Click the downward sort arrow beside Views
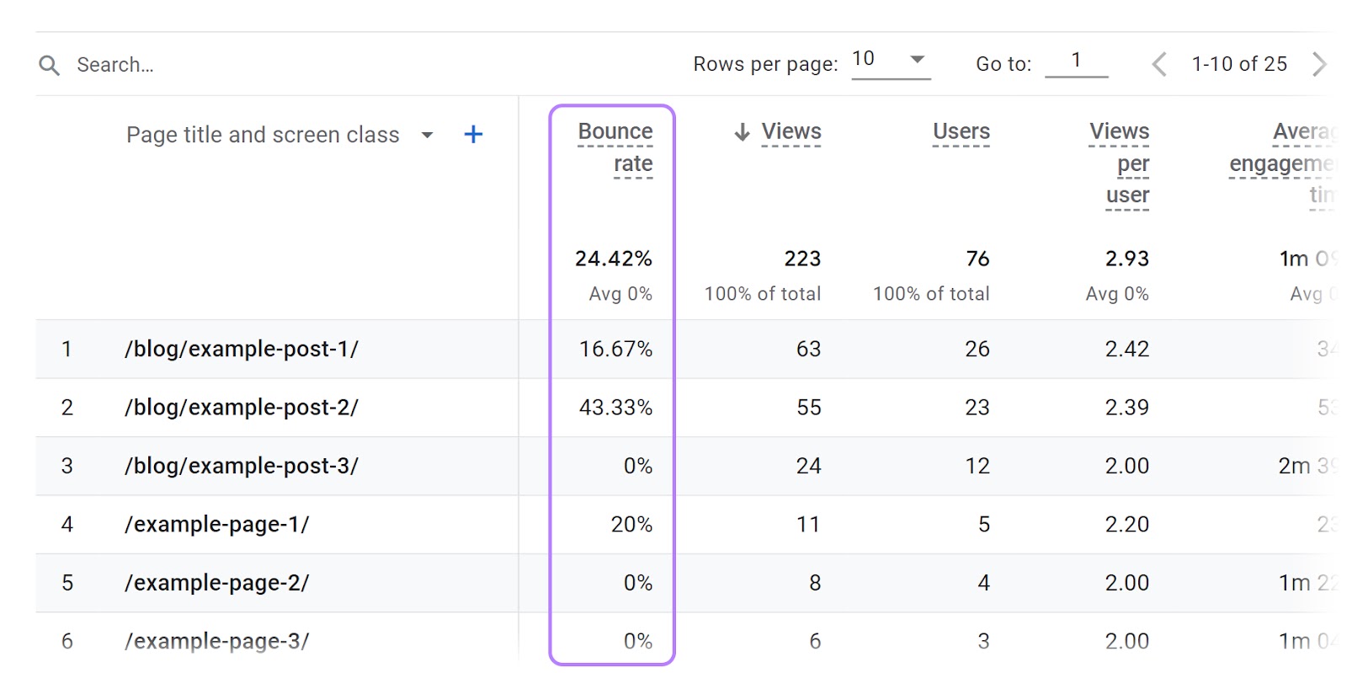The height and width of the screenshot is (673, 1347). point(741,132)
